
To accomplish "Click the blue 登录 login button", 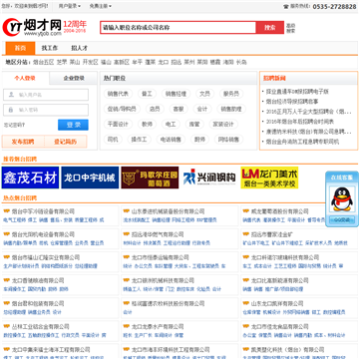I will (73, 125).
